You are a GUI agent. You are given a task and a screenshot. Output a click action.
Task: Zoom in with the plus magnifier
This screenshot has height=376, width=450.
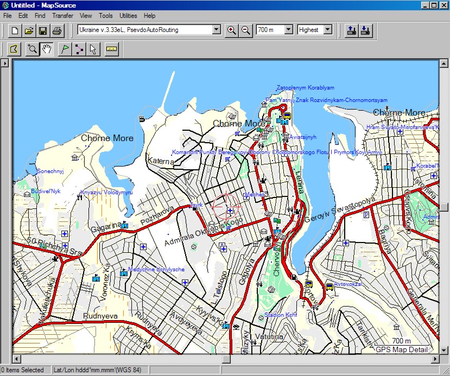click(231, 30)
